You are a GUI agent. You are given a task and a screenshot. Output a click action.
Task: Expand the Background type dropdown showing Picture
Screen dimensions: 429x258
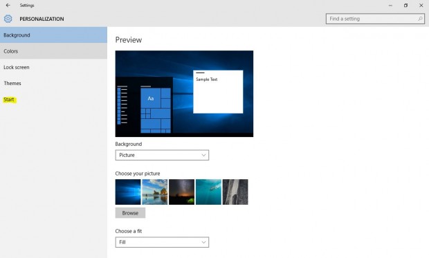[162, 155]
